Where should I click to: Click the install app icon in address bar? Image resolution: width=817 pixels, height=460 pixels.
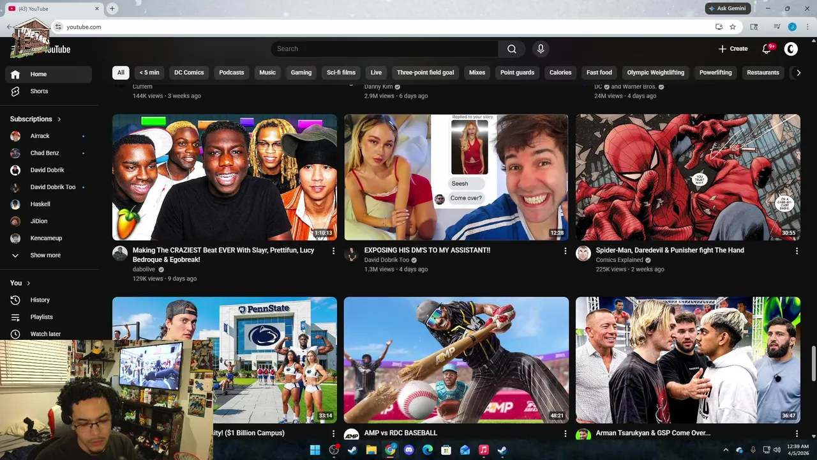pyautogui.click(x=719, y=27)
